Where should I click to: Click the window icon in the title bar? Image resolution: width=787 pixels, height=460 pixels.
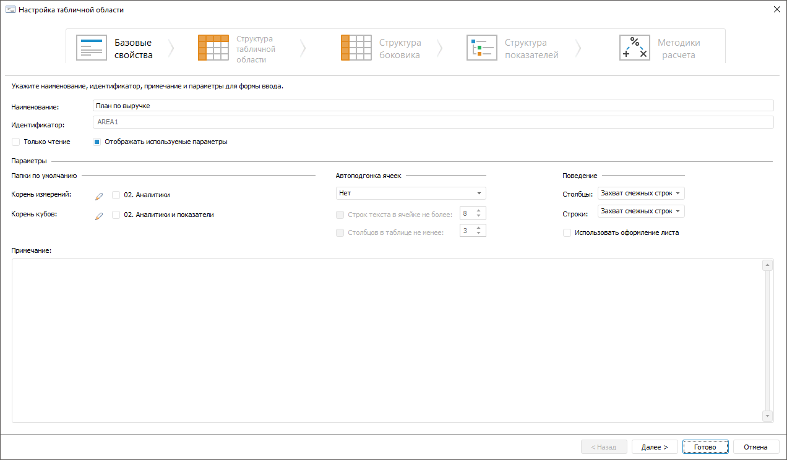pyautogui.click(x=10, y=10)
